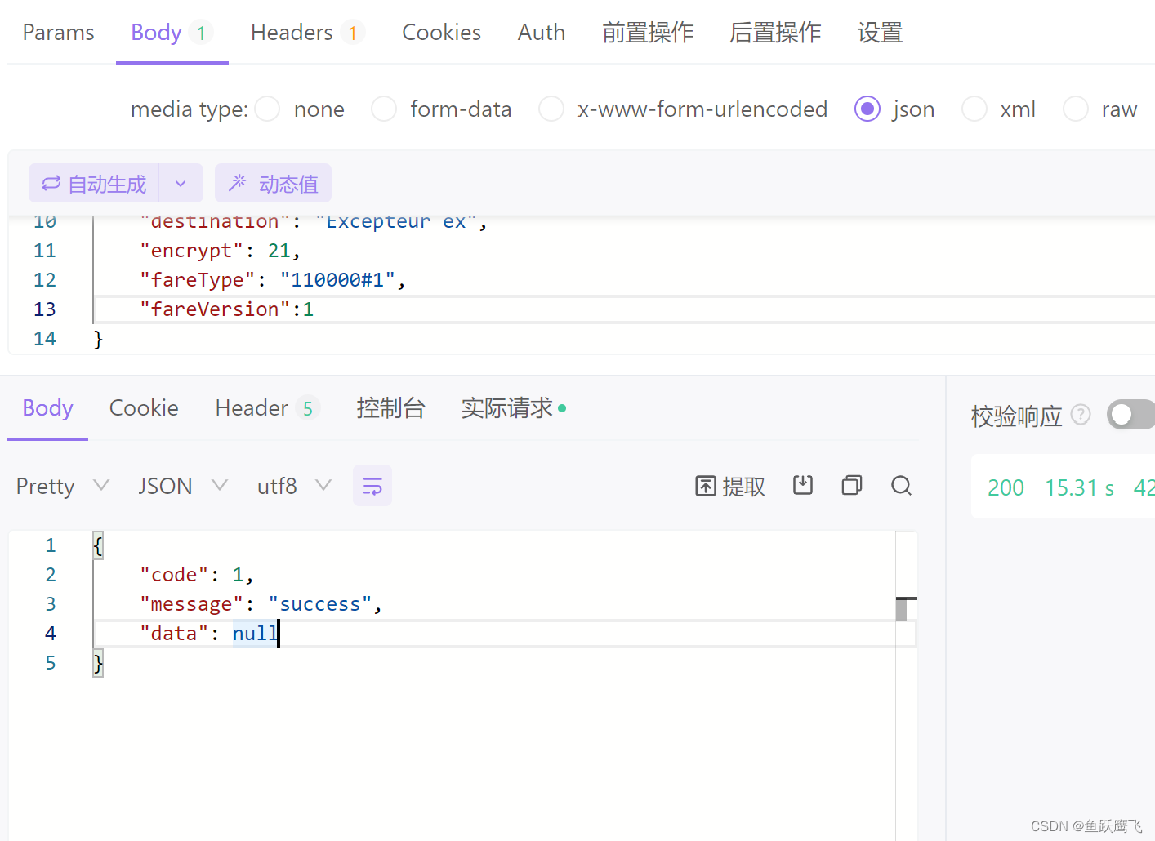Select the raw media type radio
This screenshot has height=841, width=1155.
point(1076,109)
